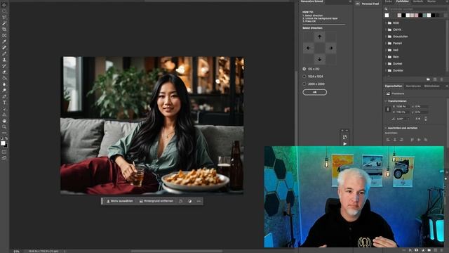Click the swap foreground/background colors icon
449x253 pixels.
tap(6, 138)
